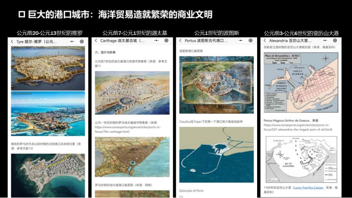Open more options on the Alexandria page

pos(325,41)
